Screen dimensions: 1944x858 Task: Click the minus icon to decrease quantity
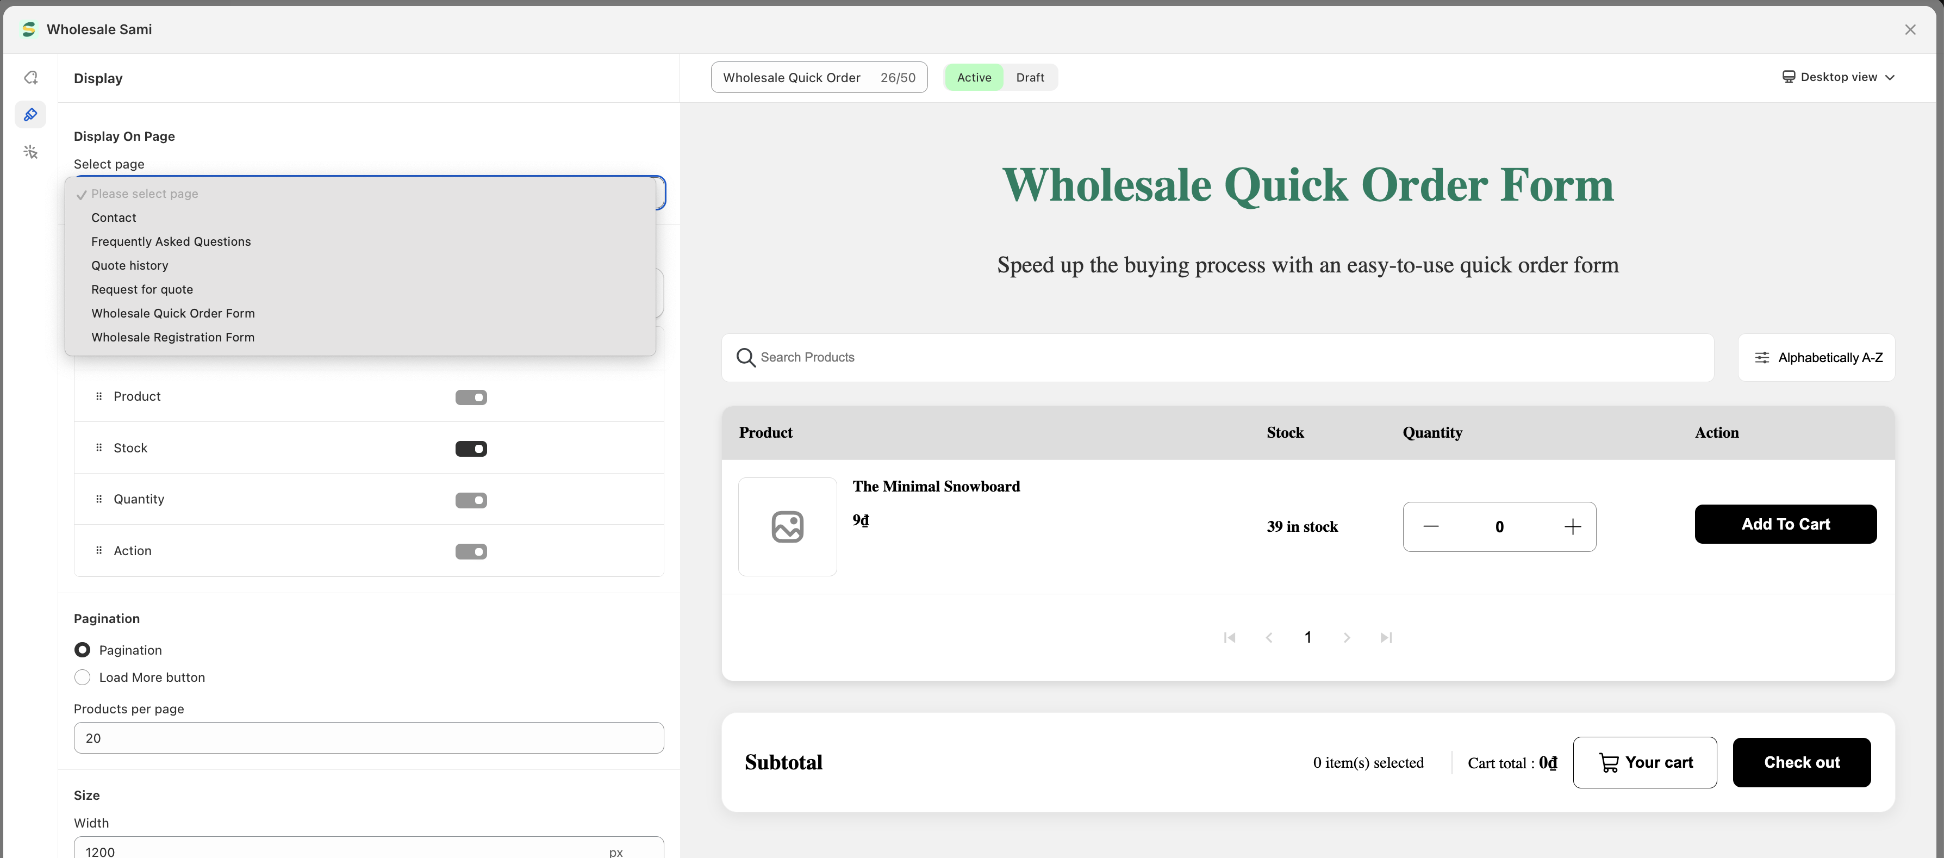tap(1431, 527)
